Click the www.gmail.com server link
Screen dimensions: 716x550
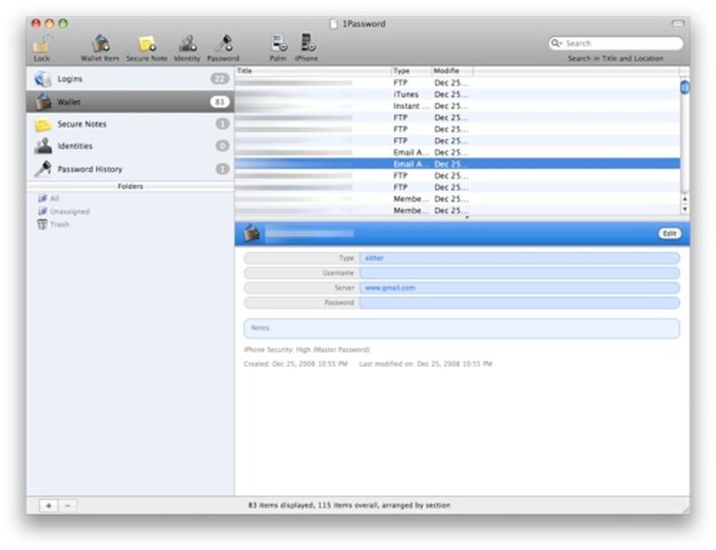click(390, 287)
